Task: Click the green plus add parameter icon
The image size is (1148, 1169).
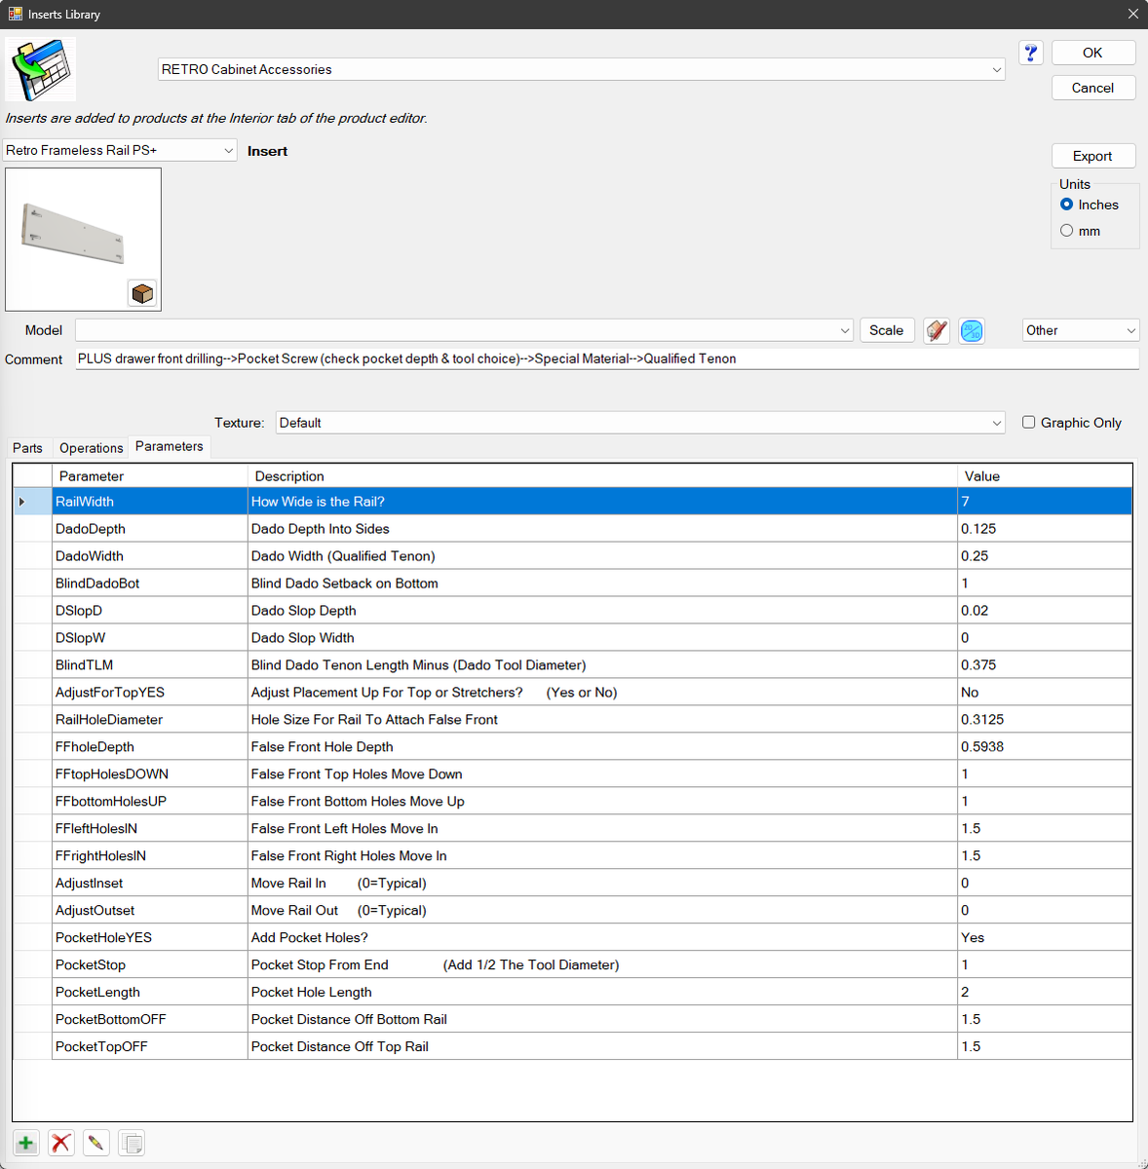Action: (26, 1143)
